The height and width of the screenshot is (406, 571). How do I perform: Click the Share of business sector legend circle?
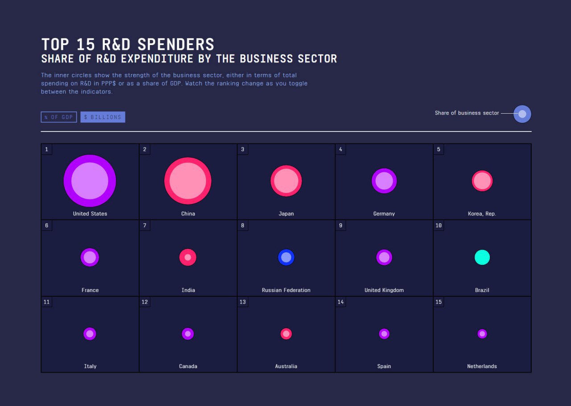pyautogui.click(x=522, y=114)
